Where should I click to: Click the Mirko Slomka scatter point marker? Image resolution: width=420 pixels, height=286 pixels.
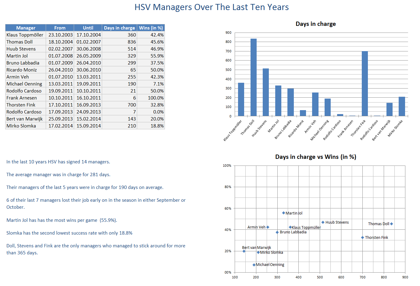[x=258, y=252]
